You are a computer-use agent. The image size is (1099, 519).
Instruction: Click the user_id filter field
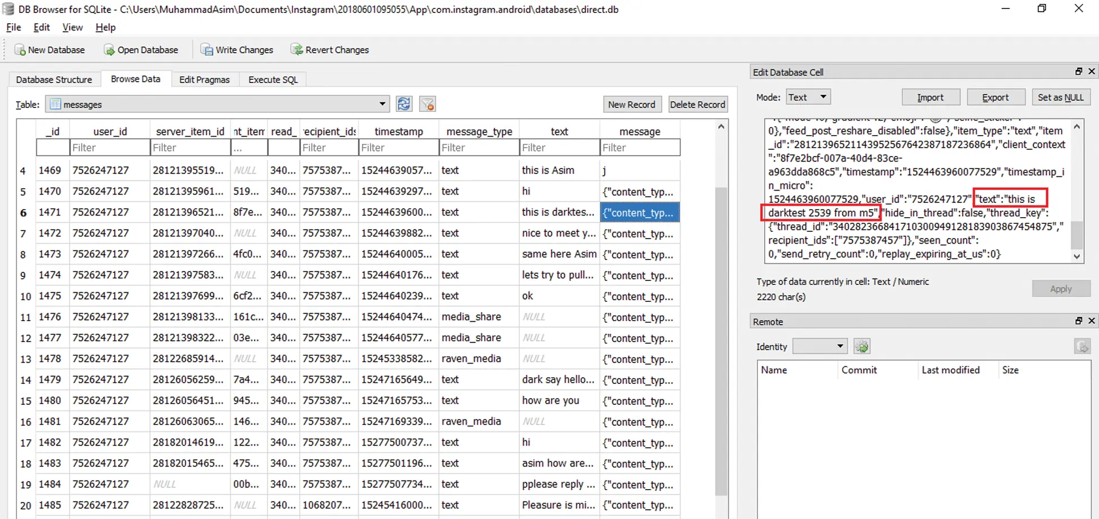[x=110, y=148]
